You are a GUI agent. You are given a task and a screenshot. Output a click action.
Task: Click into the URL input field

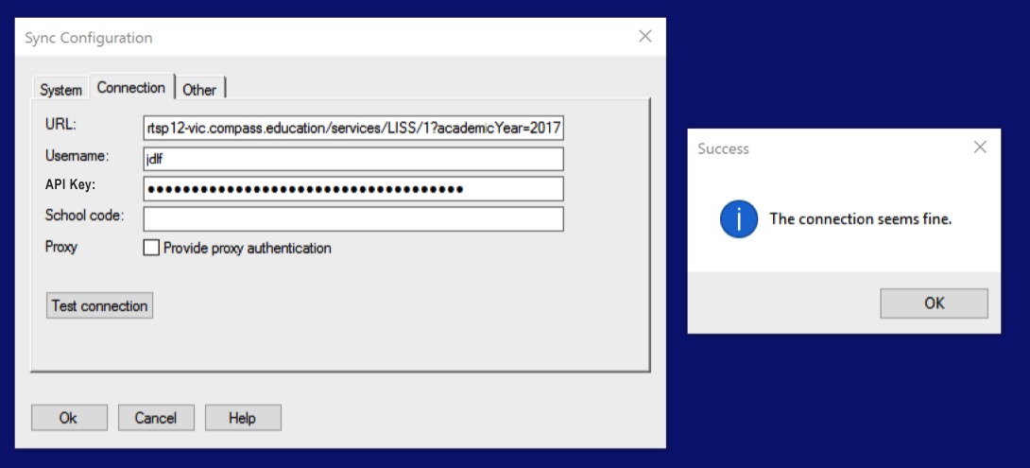tap(353, 128)
